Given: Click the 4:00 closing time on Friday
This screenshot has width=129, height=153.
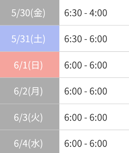Looking at the screenshot, I should pos(98,13).
